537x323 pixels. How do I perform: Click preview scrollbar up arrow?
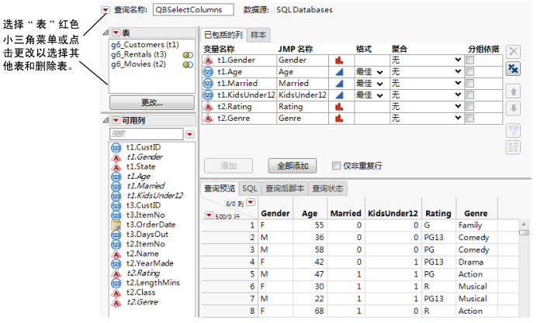point(524,225)
